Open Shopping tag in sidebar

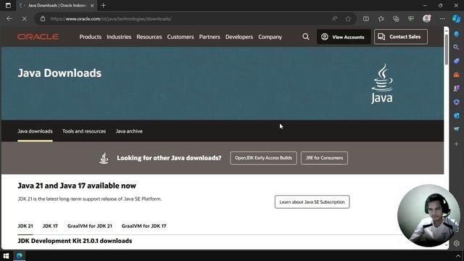tap(456, 61)
